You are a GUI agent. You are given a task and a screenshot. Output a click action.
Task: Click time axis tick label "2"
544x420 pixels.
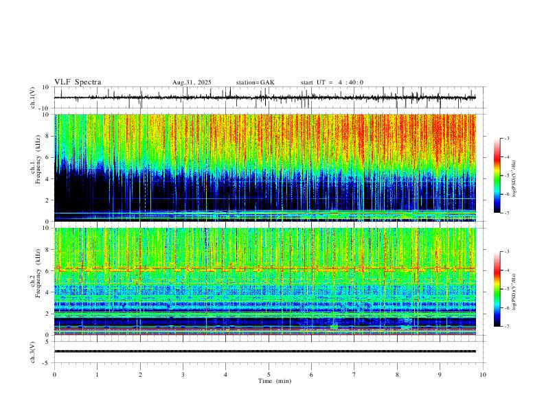point(140,375)
